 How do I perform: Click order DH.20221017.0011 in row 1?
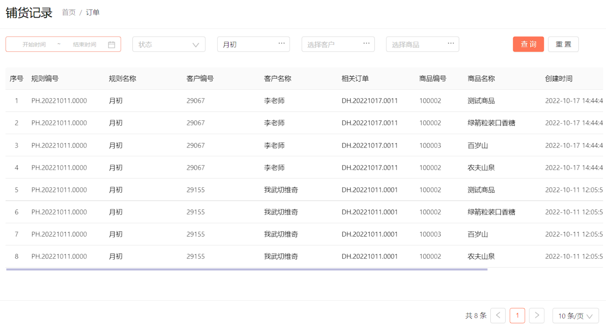(x=370, y=101)
